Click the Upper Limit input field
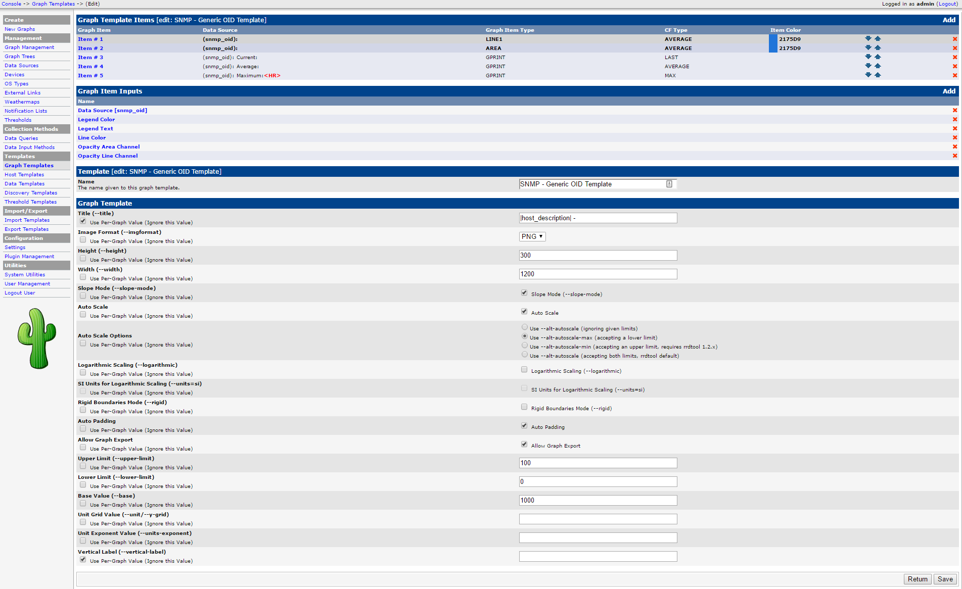 [x=598, y=463]
